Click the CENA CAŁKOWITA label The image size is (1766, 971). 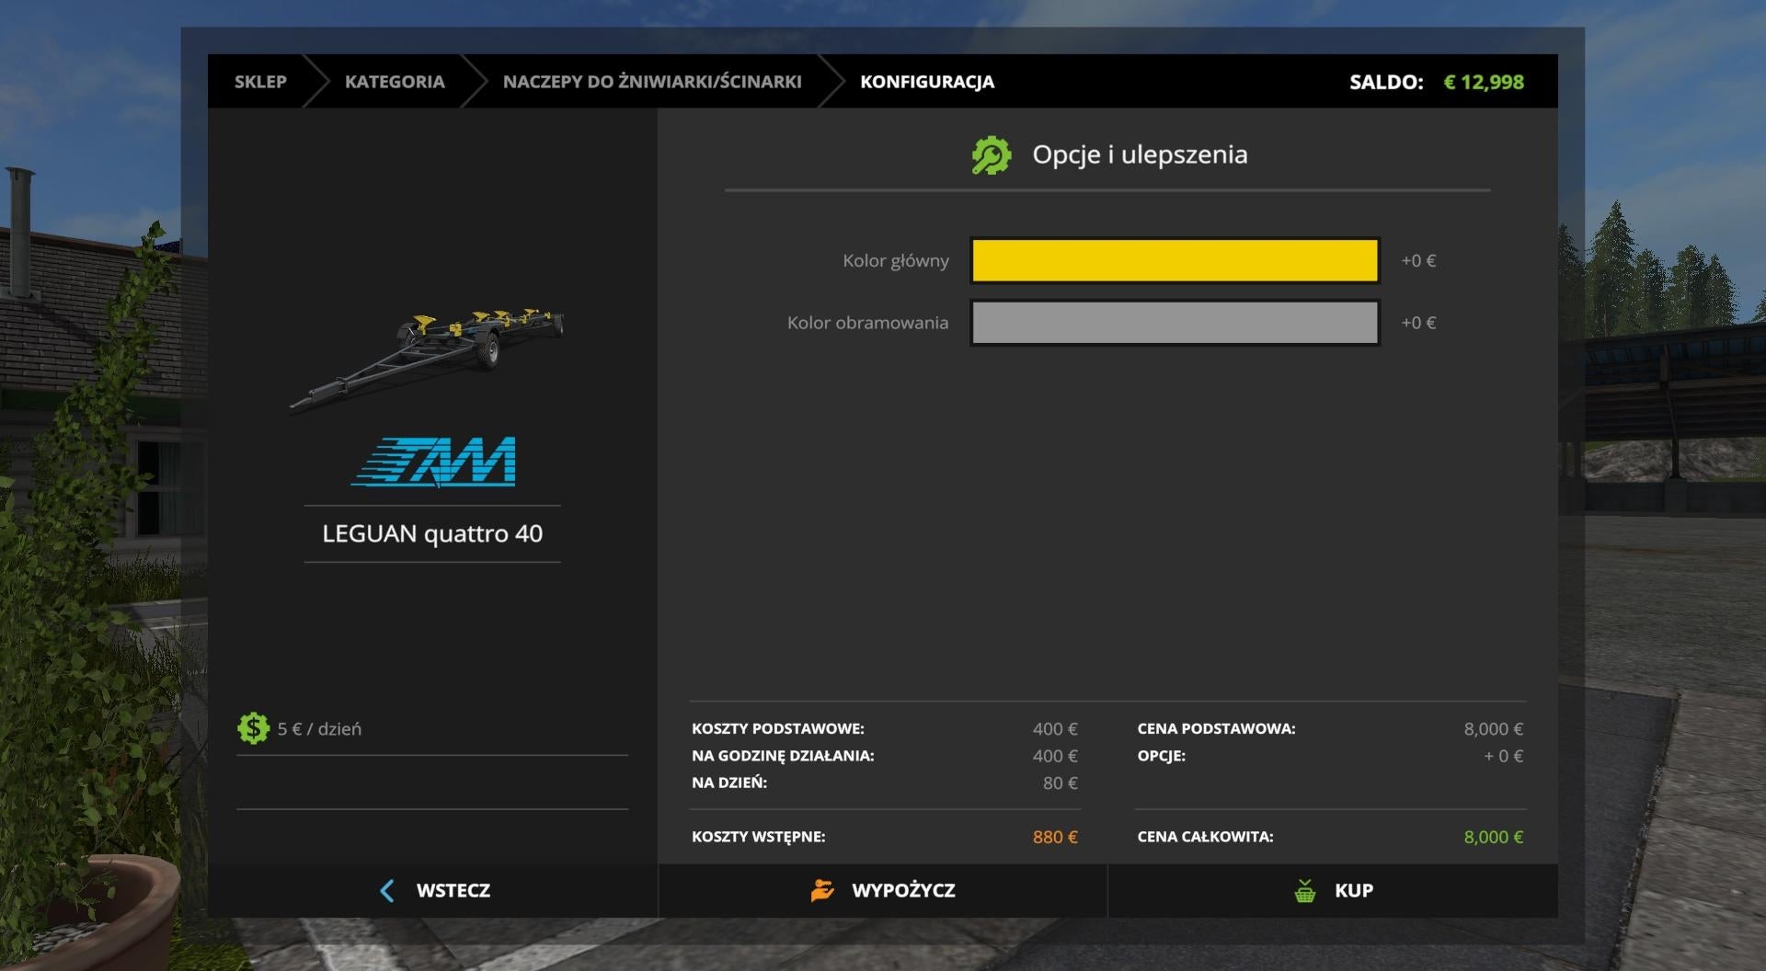coord(1205,837)
